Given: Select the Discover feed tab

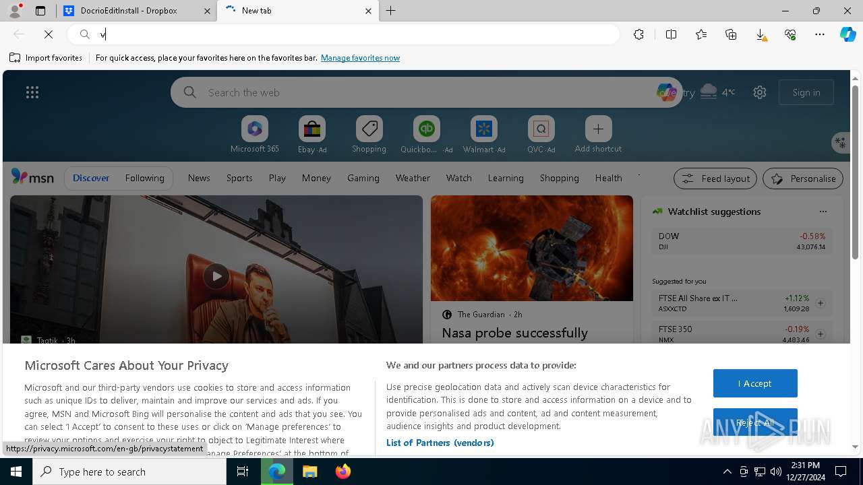Looking at the screenshot, I should coord(91,178).
